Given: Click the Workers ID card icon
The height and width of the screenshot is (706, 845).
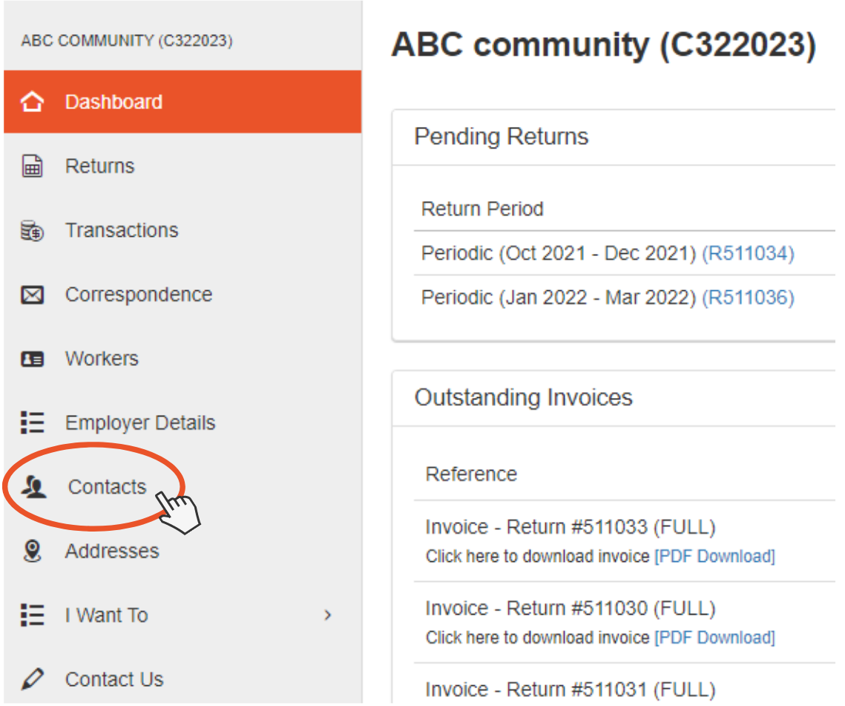Looking at the screenshot, I should point(33,359).
